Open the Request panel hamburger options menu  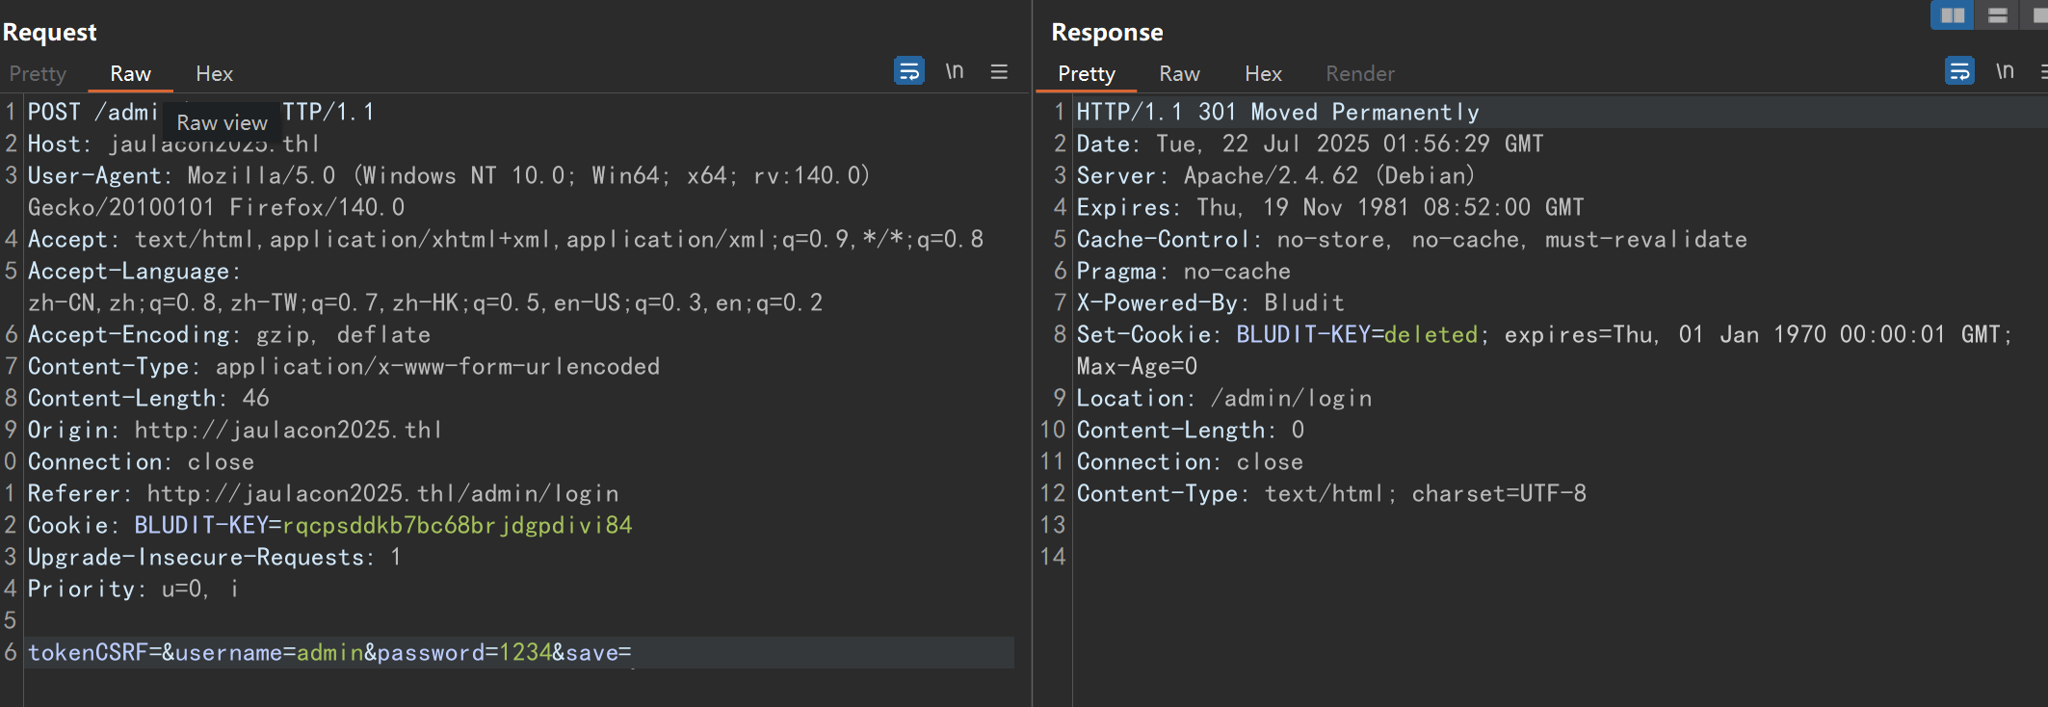coord(999,71)
